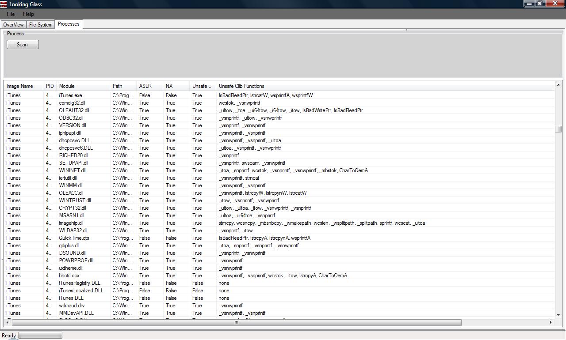Select the Processes tab

(x=69, y=24)
